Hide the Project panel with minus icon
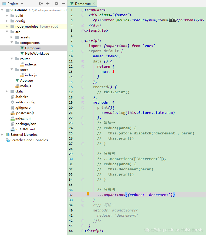 click(64, 4)
